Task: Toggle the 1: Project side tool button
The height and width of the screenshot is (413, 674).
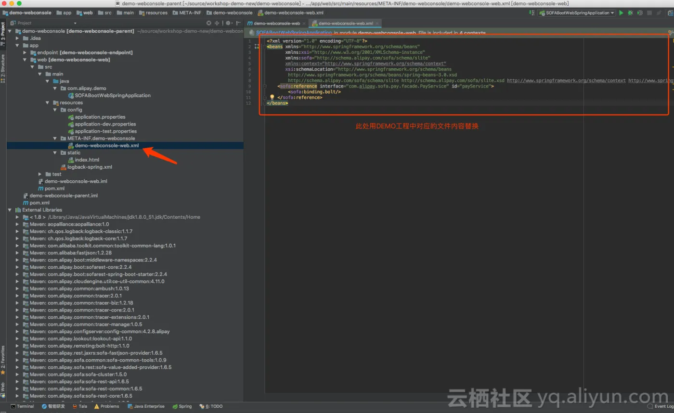Action: click(3, 34)
